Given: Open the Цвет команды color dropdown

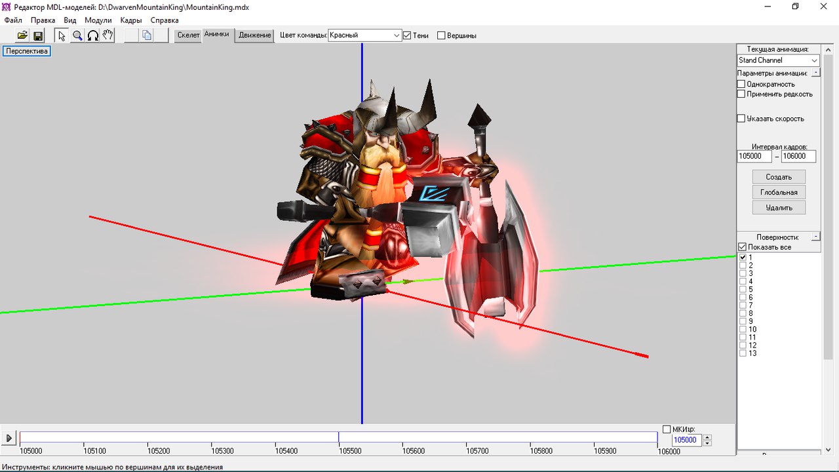Looking at the screenshot, I should coord(364,35).
